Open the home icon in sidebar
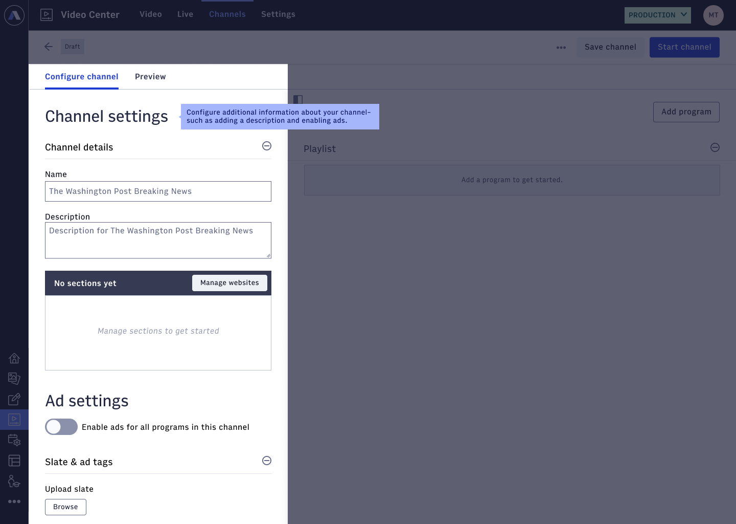736x524 pixels. click(x=14, y=358)
